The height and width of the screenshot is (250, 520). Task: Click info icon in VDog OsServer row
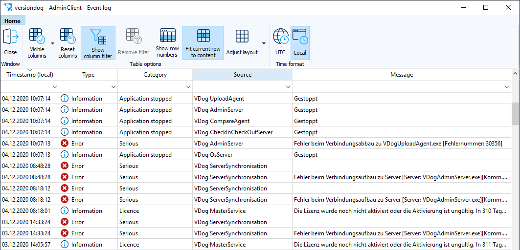(x=65, y=155)
